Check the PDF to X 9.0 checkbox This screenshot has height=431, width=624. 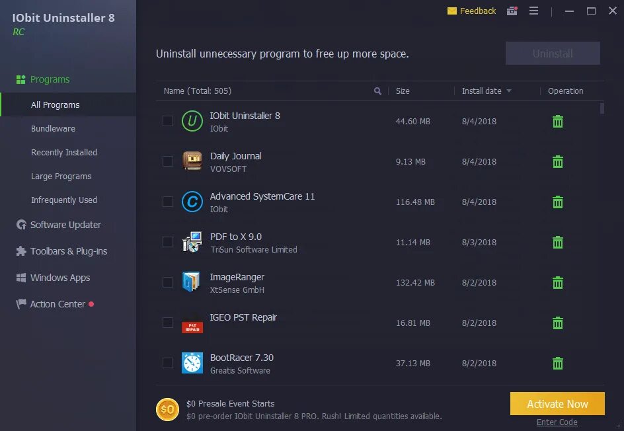click(168, 242)
